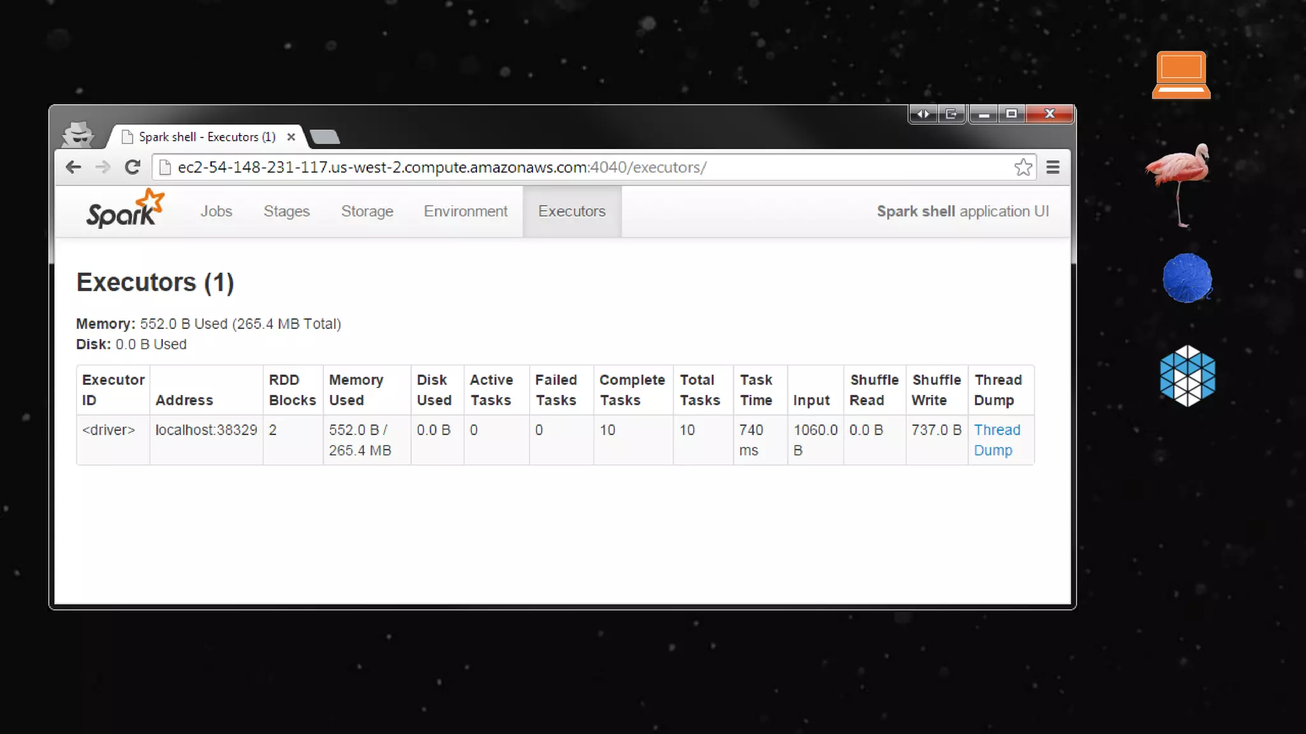The image size is (1306, 734).
Task: Open the blue yarn ball desktop icon
Action: tap(1187, 278)
